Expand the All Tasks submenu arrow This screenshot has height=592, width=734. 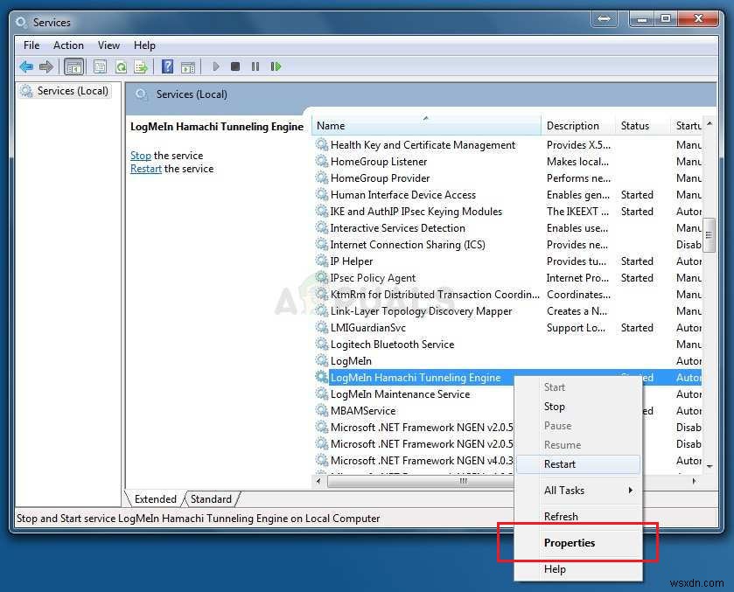click(x=630, y=490)
